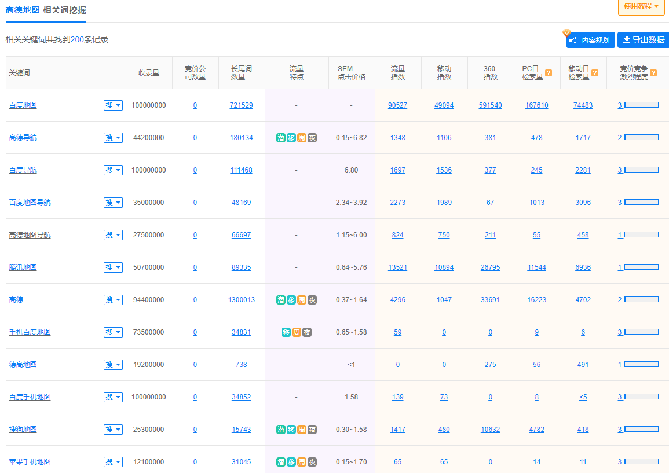The width and height of the screenshot is (669, 473).
Task: Click the help icon beside 移动日检索量
Action: point(595,73)
